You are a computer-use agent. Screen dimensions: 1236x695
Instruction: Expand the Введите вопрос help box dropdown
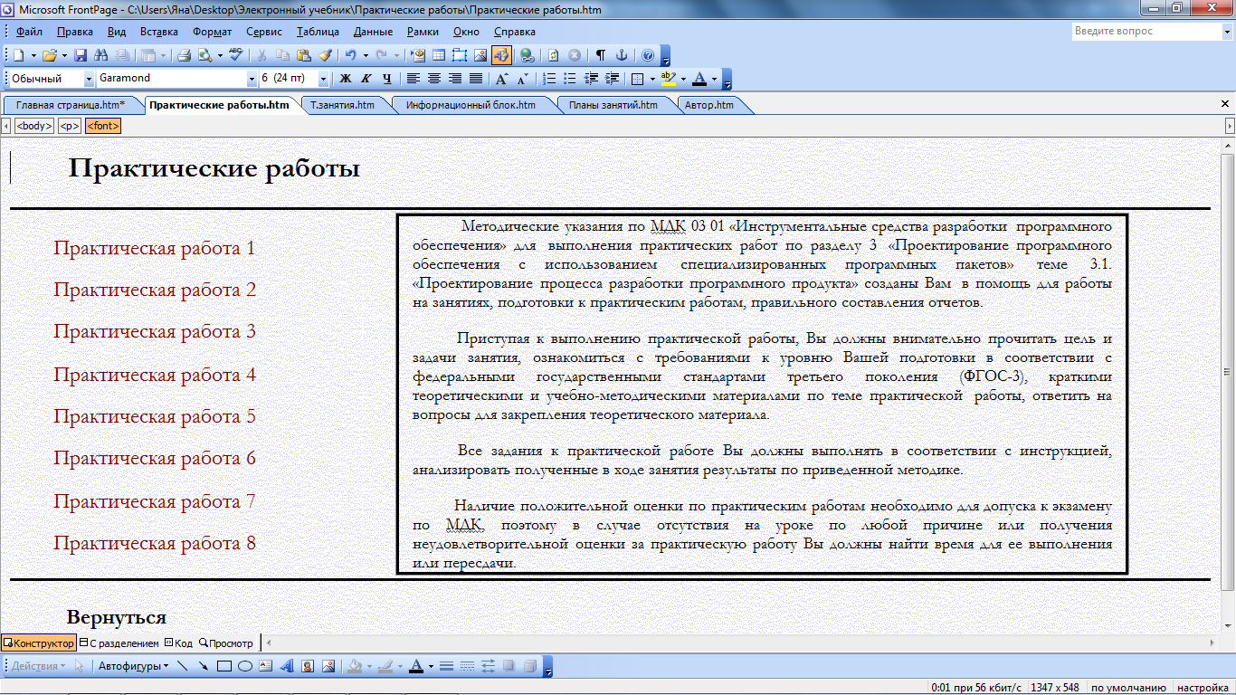coord(1227,31)
